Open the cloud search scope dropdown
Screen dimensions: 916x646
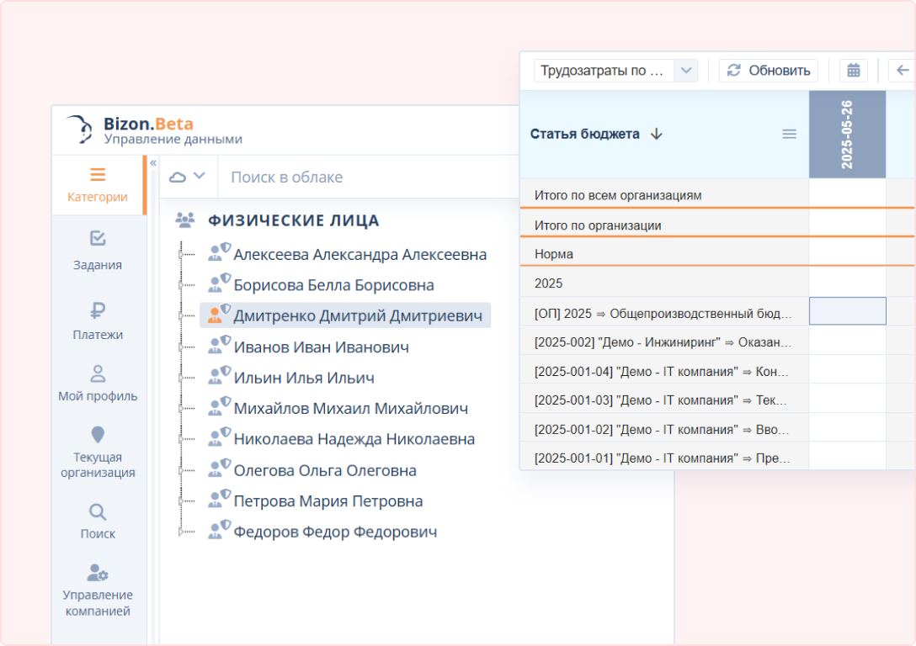[x=188, y=177]
